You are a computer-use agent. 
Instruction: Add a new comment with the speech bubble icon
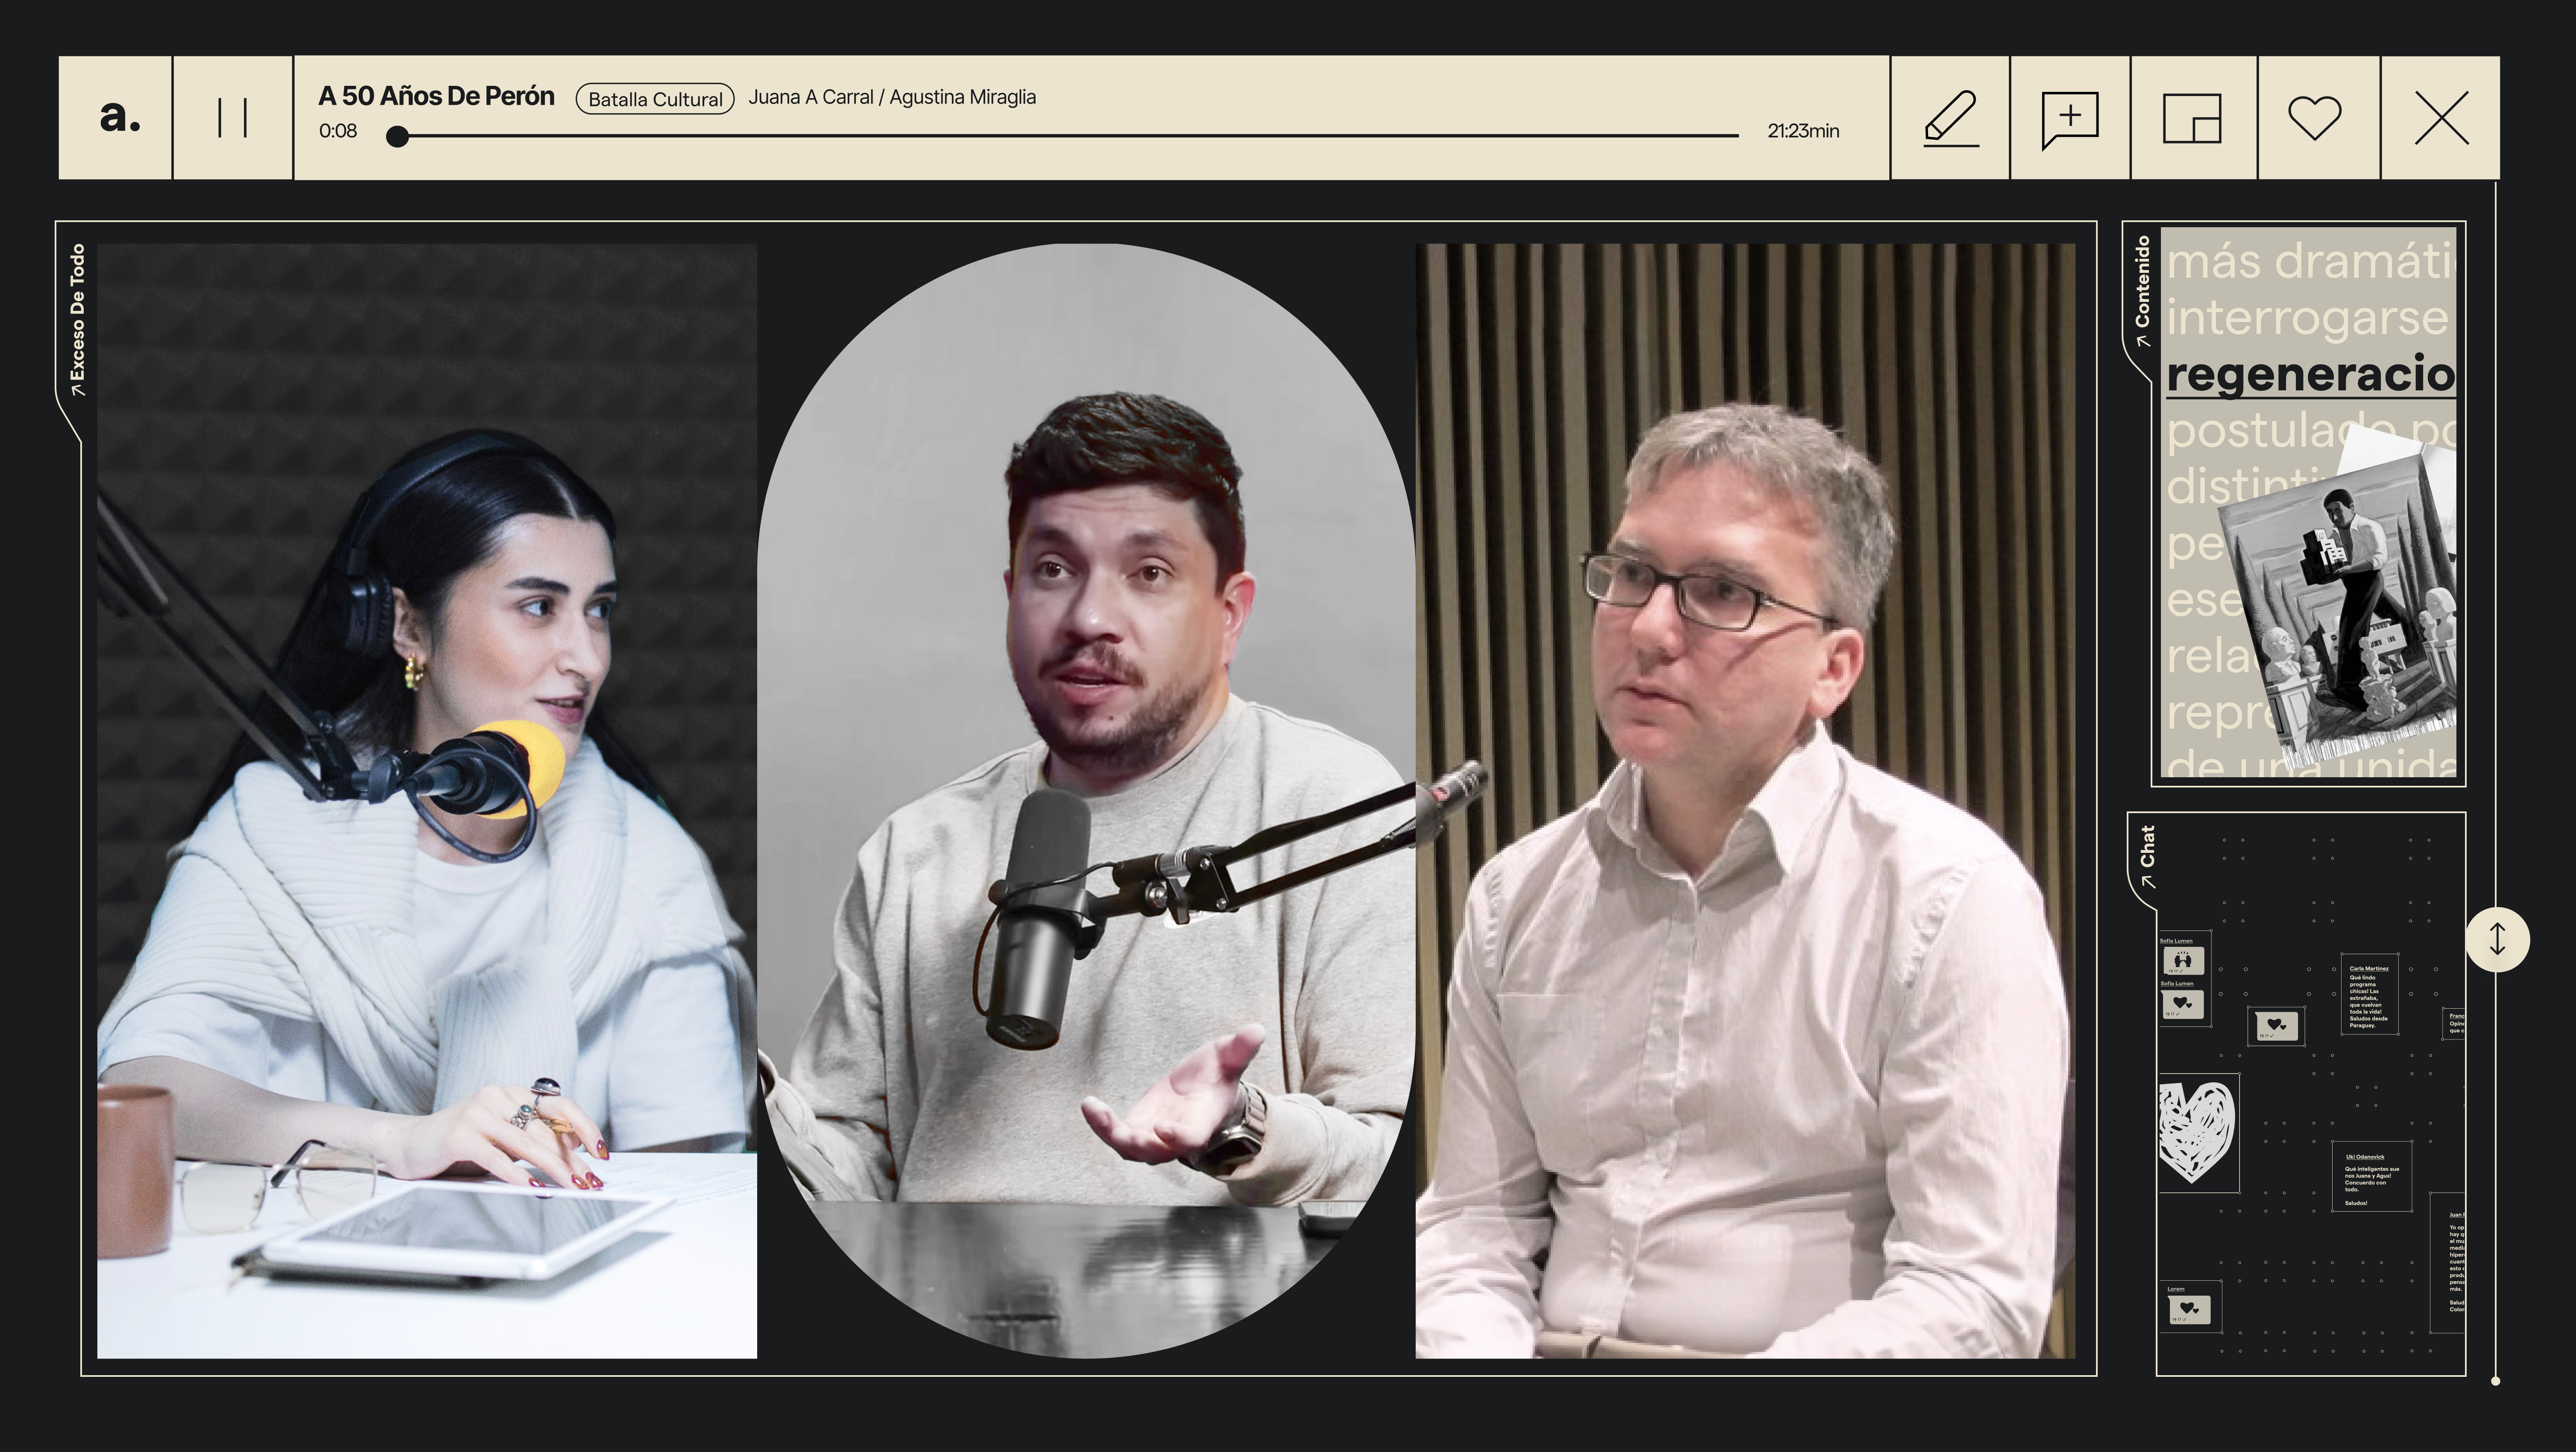click(2069, 118)
